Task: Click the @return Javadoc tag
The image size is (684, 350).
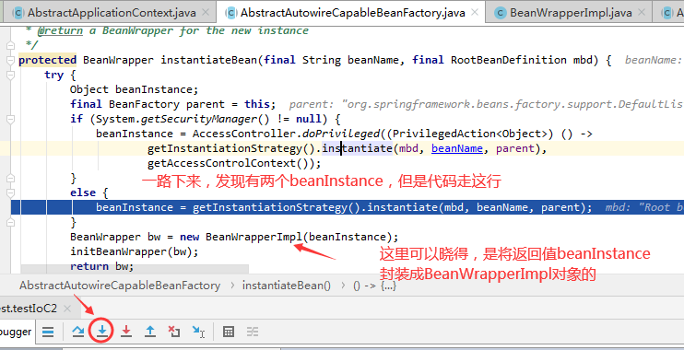Action: (60, 30)
